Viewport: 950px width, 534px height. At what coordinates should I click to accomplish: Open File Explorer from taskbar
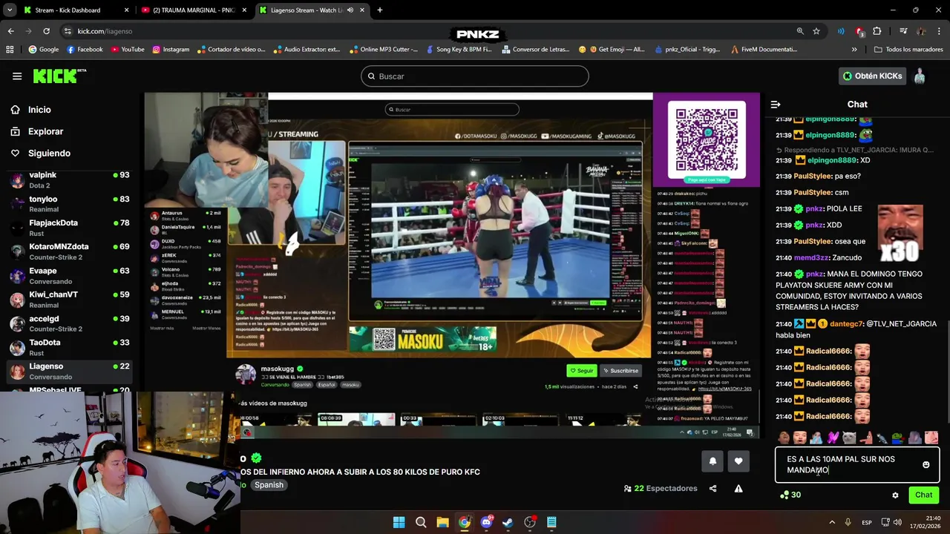click(x=442, y=522)
